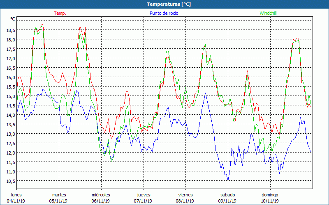Click the 10/11/19 date label
The image size is (329, 205).
click(270, 201)
